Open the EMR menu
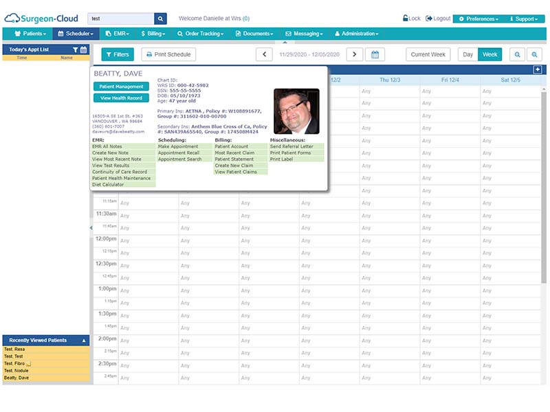This screenshot has width=550, height=412. (118, 34)
